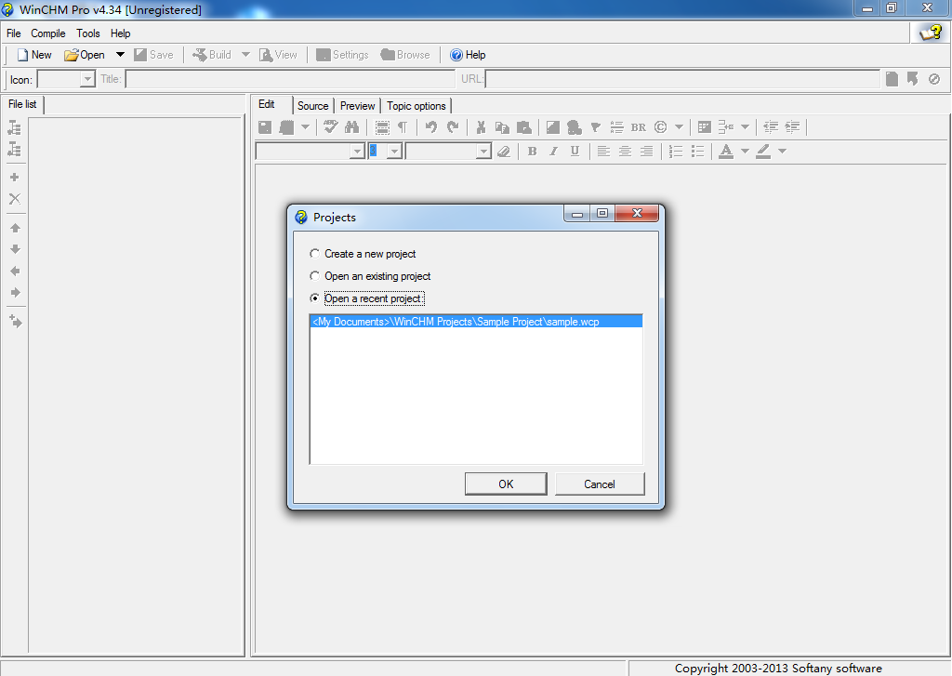Click the numbered list icon
The width and height of the screenshot is (952, 676).
676,152
